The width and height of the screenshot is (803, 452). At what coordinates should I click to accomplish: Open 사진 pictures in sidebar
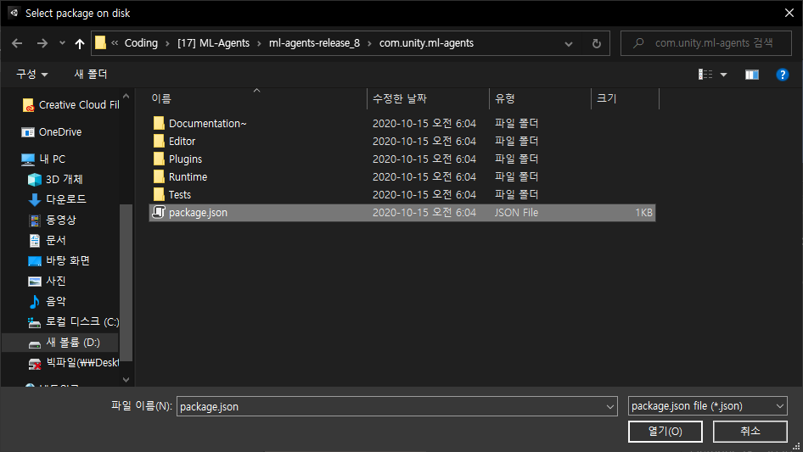pyautogui.click(x=48, y=282)
